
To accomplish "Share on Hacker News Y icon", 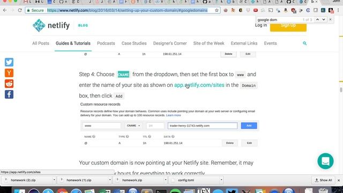I will click(x=9, y=73).
